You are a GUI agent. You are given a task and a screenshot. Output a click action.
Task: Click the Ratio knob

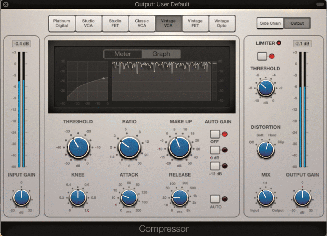pos(129,147)
